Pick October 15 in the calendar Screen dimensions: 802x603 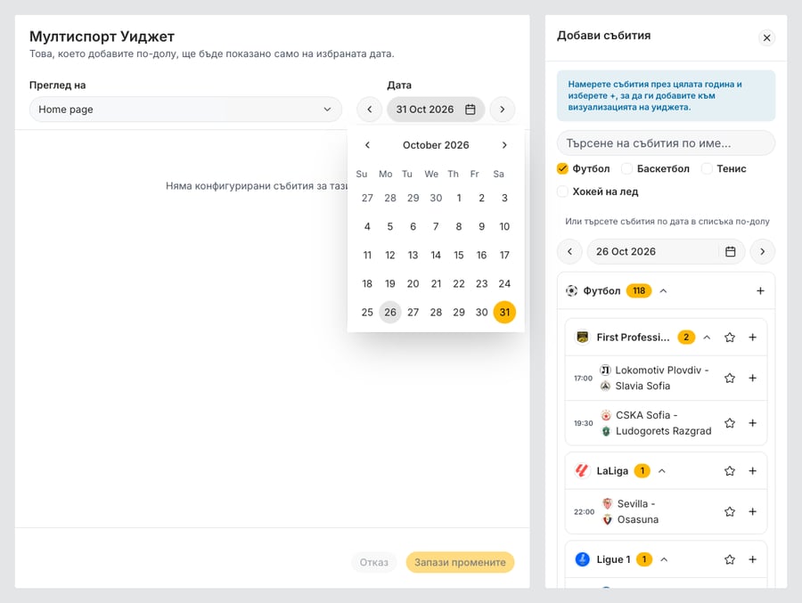(459, 256)
